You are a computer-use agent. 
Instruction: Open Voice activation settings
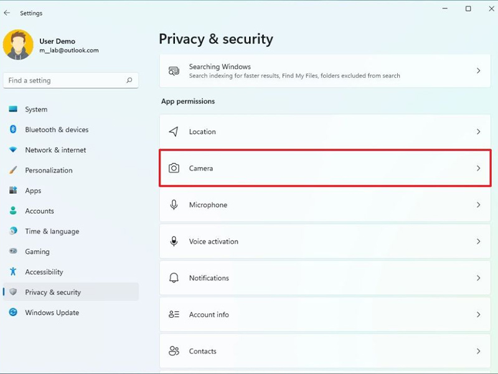click(325, 241)
